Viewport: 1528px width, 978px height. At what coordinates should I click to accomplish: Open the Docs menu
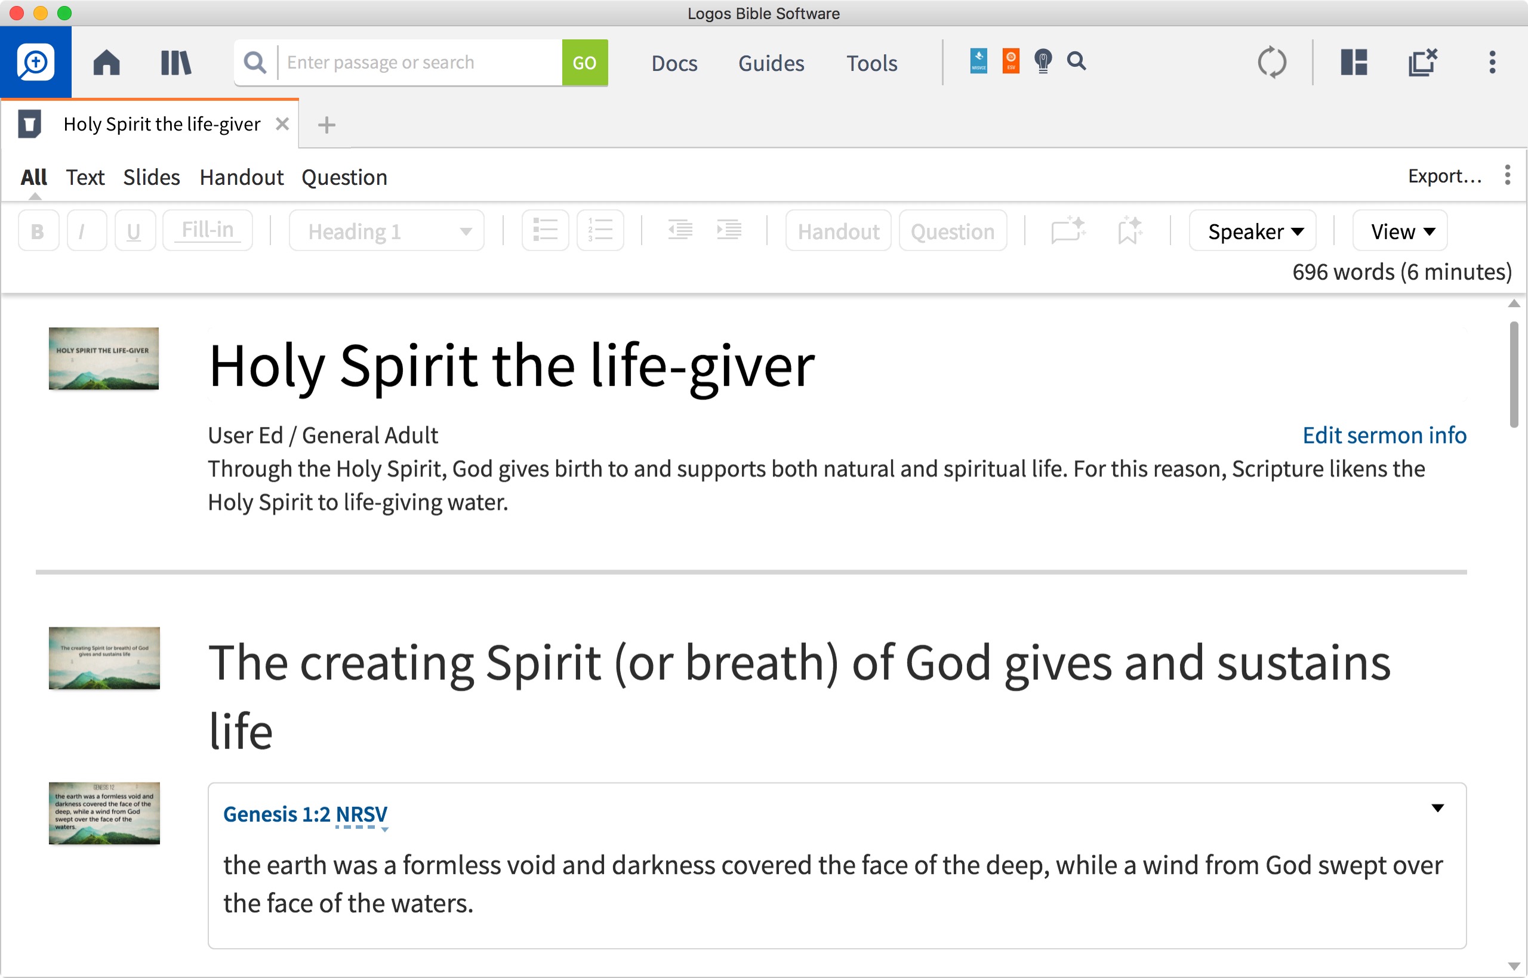click(674, 63)
